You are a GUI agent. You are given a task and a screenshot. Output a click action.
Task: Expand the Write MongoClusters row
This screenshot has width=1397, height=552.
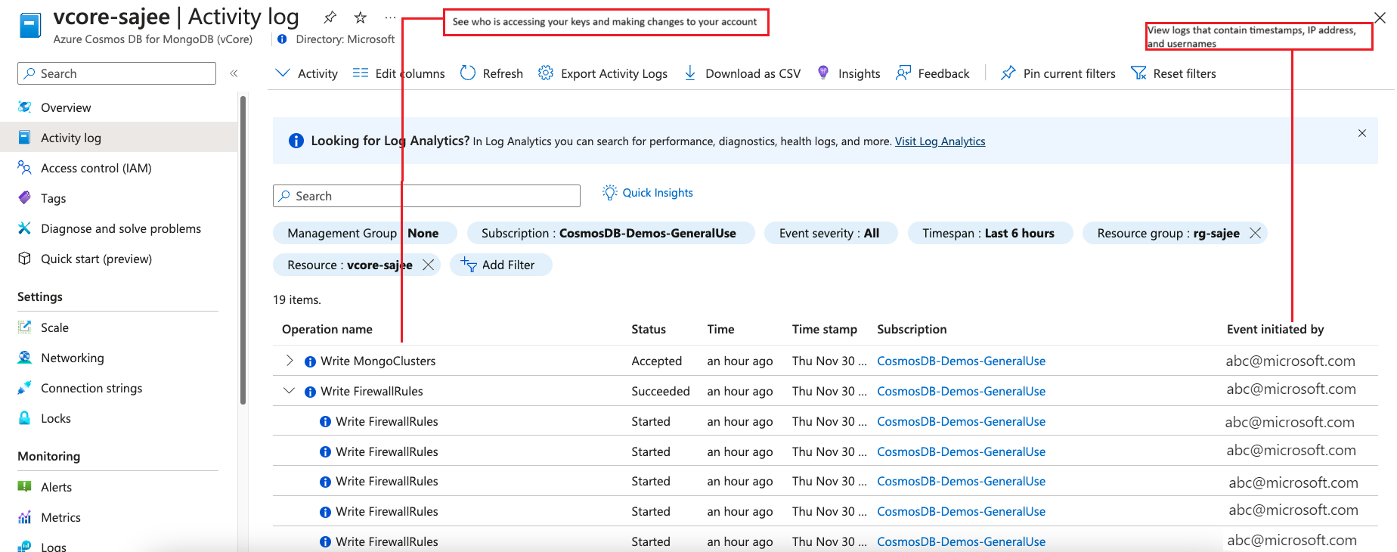tap(290, 361)
